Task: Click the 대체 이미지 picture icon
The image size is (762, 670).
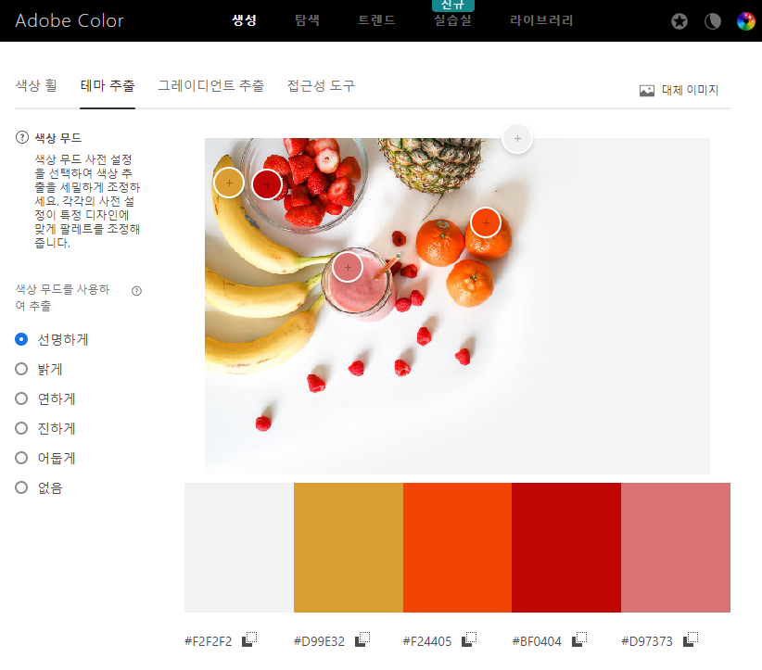Action: coord(647,91)
